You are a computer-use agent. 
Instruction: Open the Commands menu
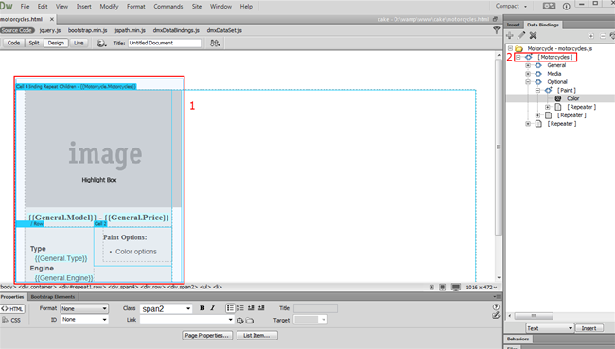167,7
